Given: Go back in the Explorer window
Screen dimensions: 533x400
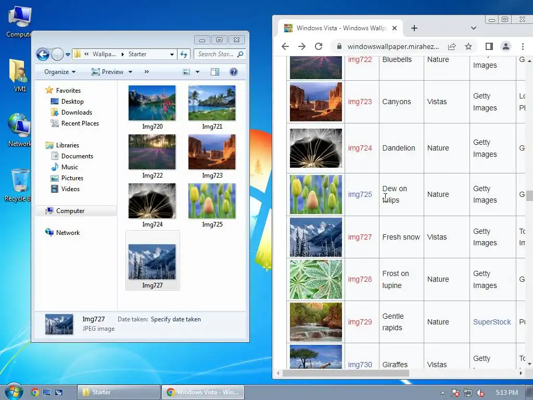Looking at the screenshot, I should [x=43, y=54].
